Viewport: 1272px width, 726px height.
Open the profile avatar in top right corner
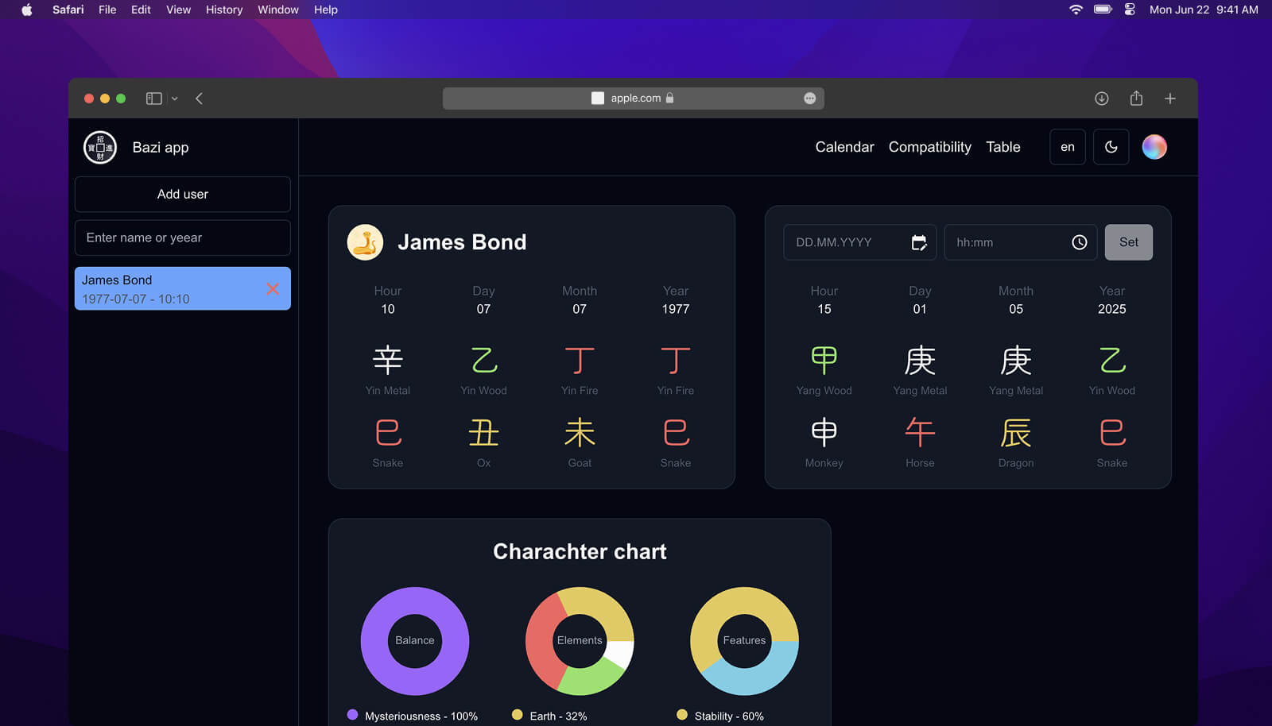tap(1154, 146)
